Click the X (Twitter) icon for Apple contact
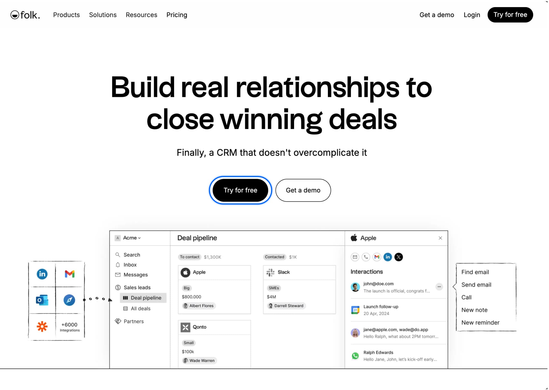 click(398, 257)
